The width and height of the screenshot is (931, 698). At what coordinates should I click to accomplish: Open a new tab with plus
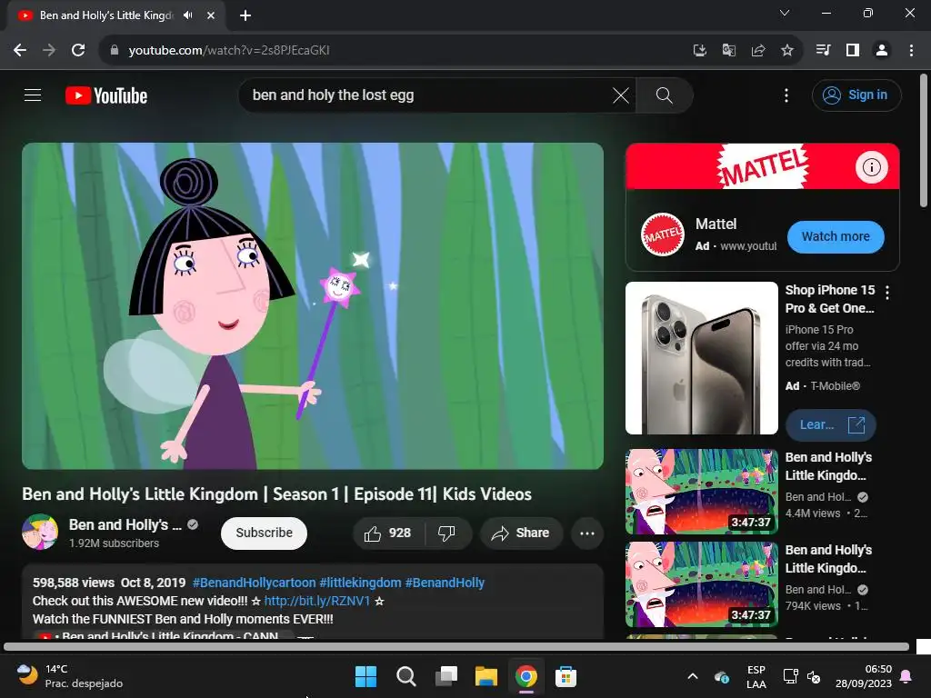[x=245, y=15]
